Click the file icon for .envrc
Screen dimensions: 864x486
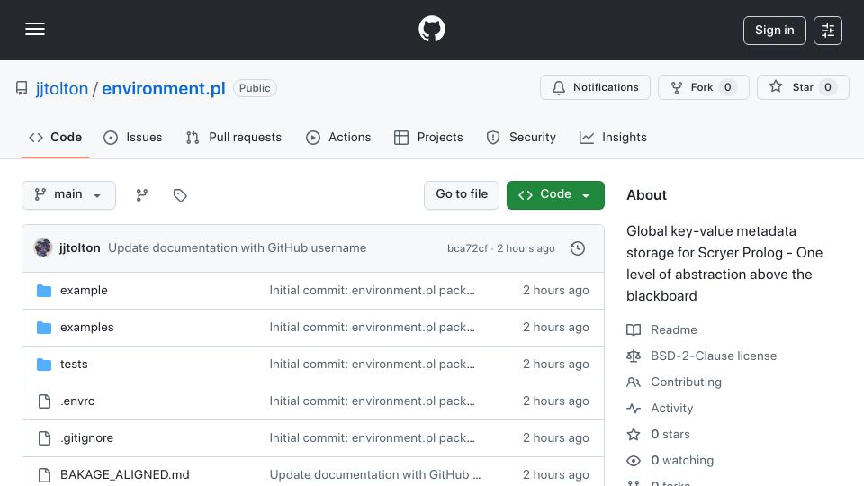(44, 401)
